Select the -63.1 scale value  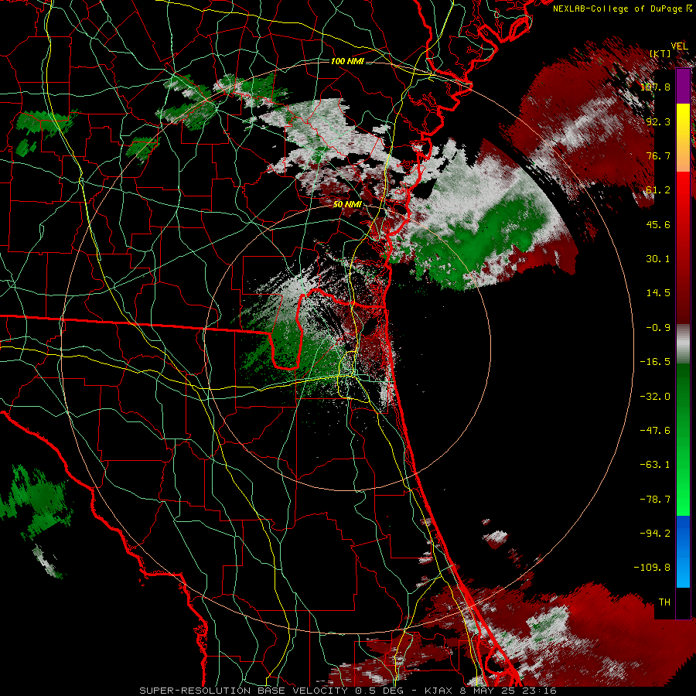coord(655,465)
